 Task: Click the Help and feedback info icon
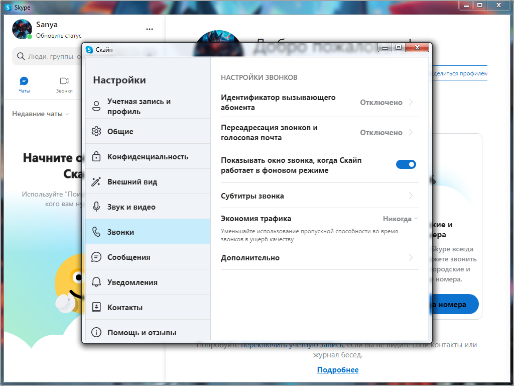[96, 333]
